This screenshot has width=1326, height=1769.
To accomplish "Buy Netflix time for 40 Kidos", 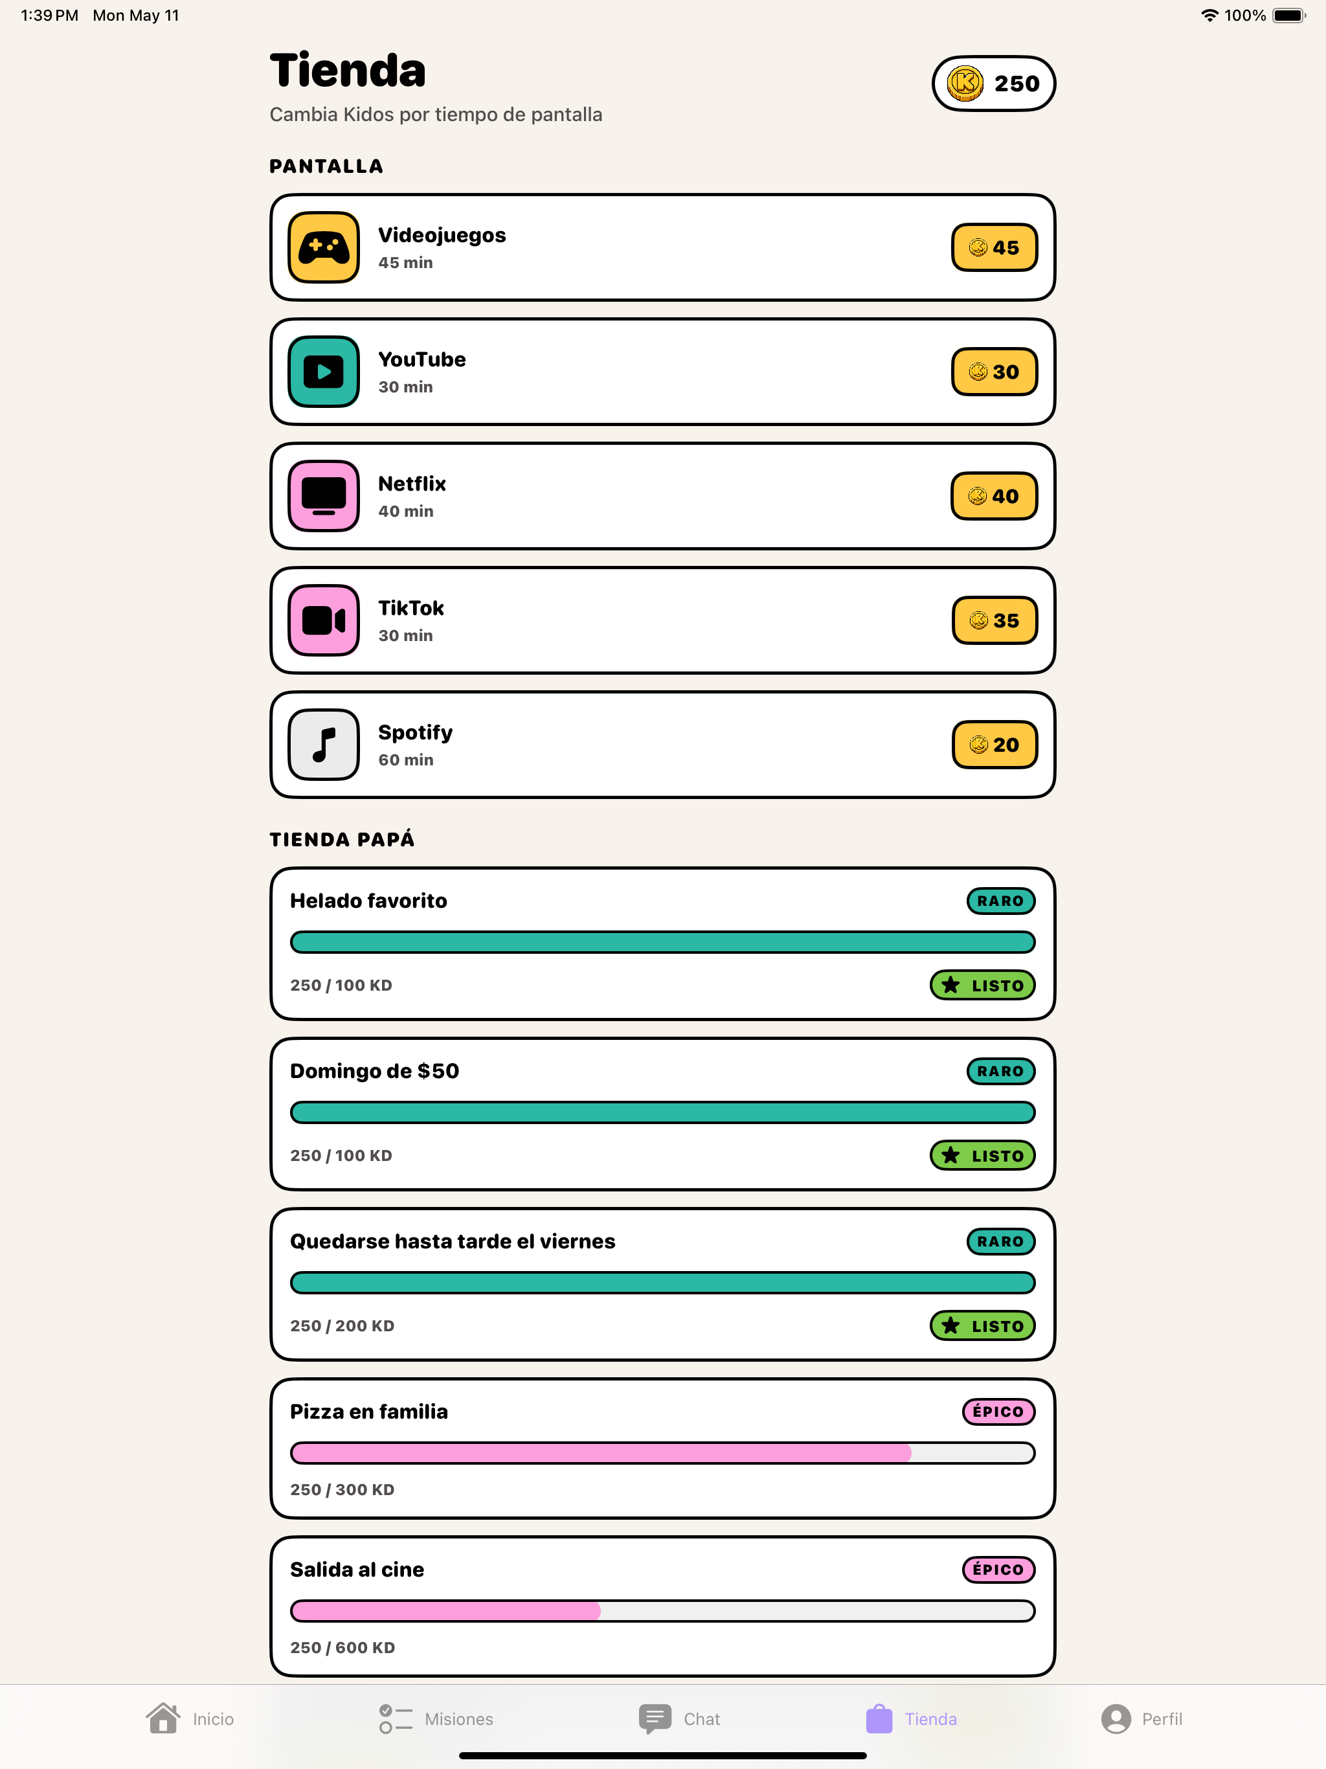I will click(x=994, y=496).
